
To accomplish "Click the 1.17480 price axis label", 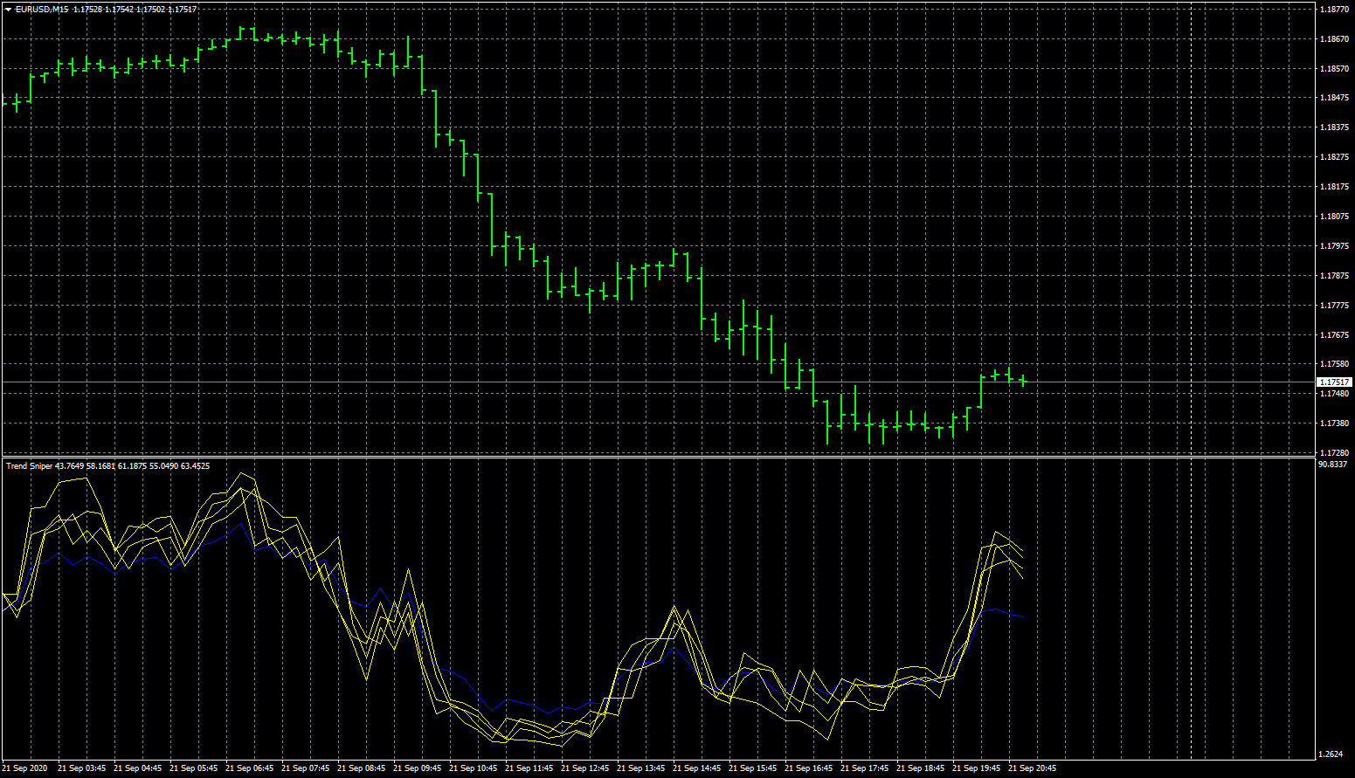I will pyautogui.click(x=1333, y=394).
